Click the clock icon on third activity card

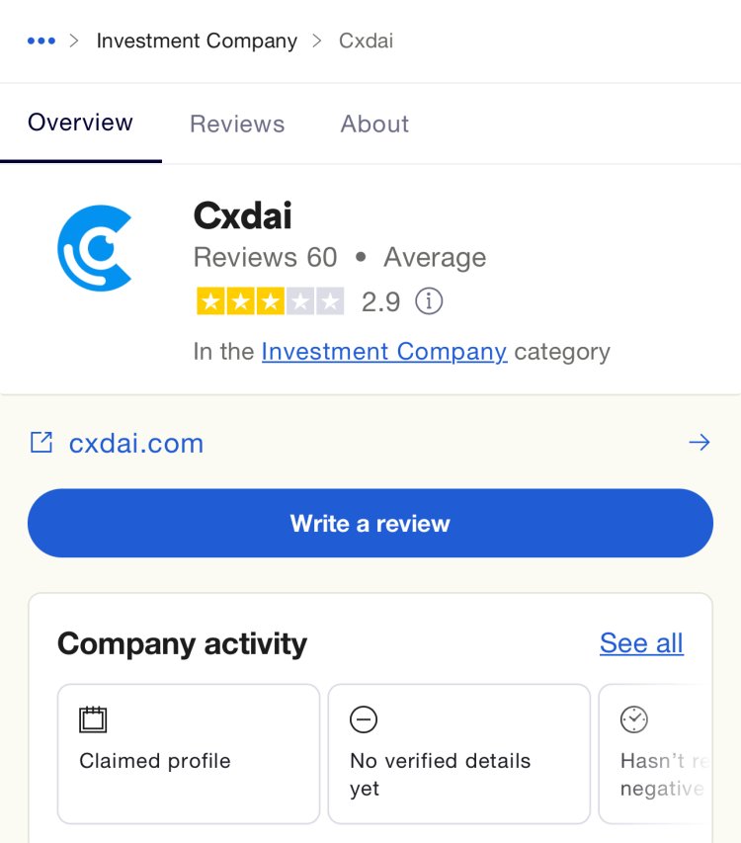[634, 719]
